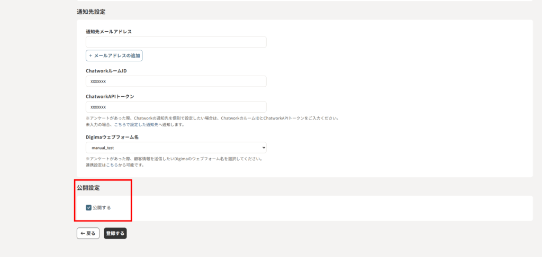Select the ChatworkAPIトークン input field
542x257 pixels.
point(176,107)
